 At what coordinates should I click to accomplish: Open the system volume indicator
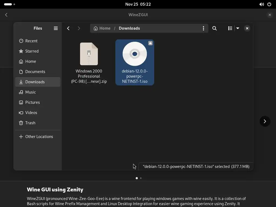(x=261, y=4)
